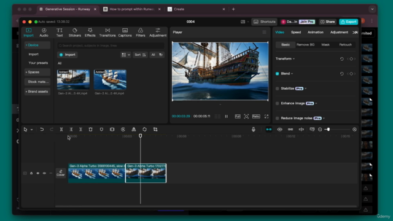This screenshot has width=393, height=221.
Task: Click the Redo arrow in timeline toolbar
Action: pos(52,130)
